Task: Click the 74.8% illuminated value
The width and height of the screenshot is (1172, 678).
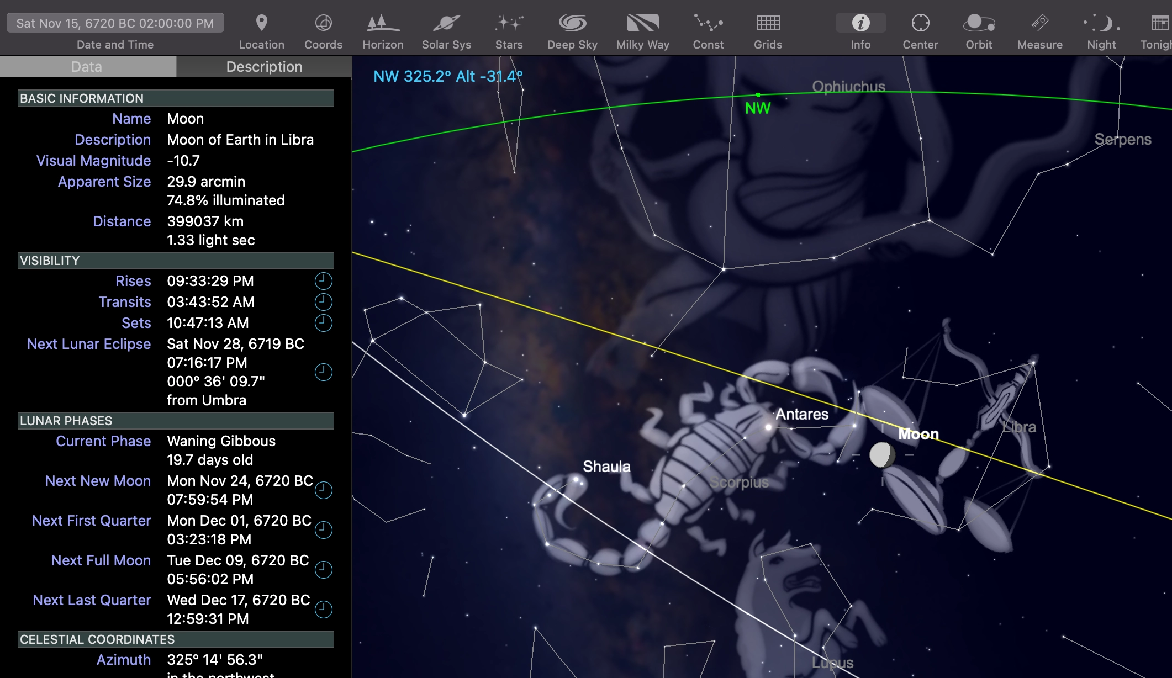Action: 226,200
